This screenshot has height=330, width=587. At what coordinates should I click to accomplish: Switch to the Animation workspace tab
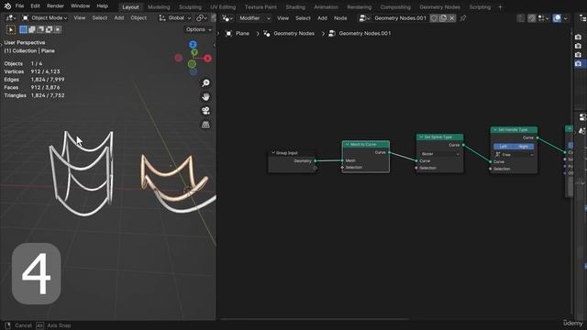pyautogui.click(x=326, y=7)
